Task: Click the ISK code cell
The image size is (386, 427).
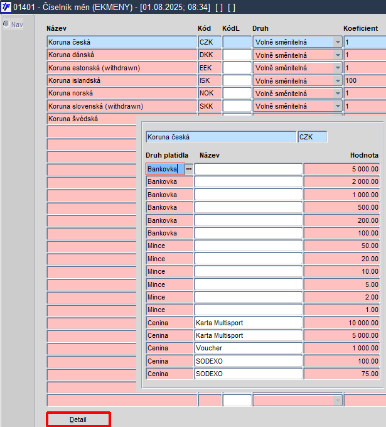Action: pyautogui.click(x=210, y=80)
